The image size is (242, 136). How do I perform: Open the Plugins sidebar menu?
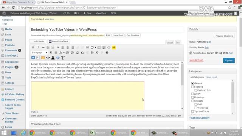[9, 67]
